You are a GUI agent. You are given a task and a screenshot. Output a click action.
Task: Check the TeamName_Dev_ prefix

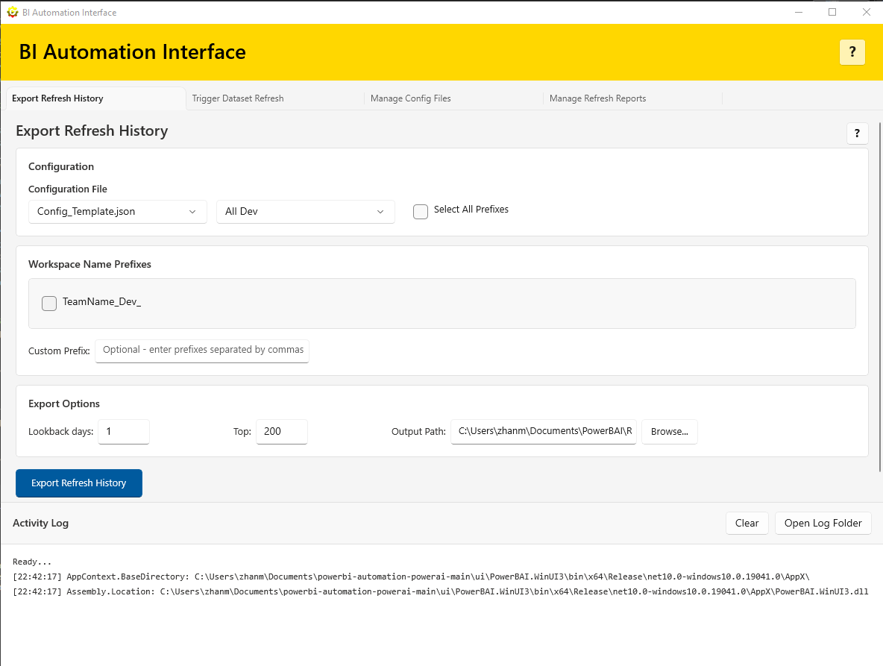(48, 303)
